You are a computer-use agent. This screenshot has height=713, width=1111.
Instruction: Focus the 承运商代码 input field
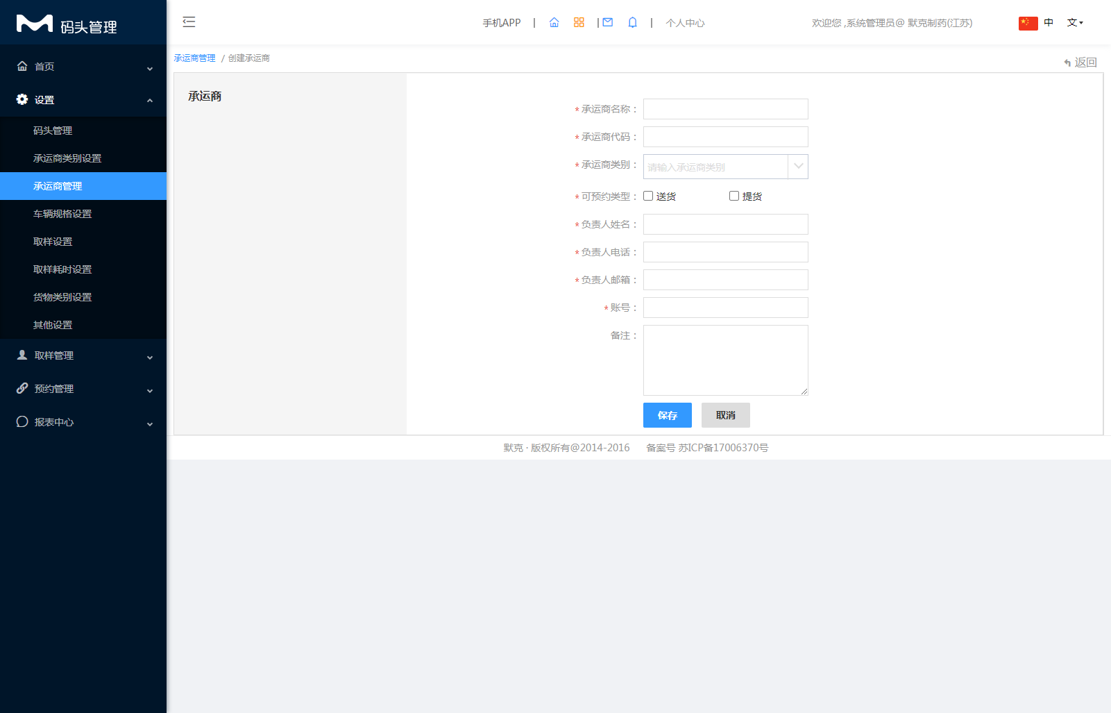[726, 137]
